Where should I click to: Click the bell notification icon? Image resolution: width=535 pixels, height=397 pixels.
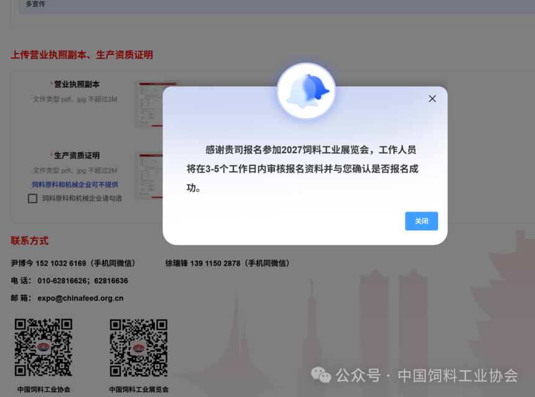pyautogui.click(x=307, y=91)
